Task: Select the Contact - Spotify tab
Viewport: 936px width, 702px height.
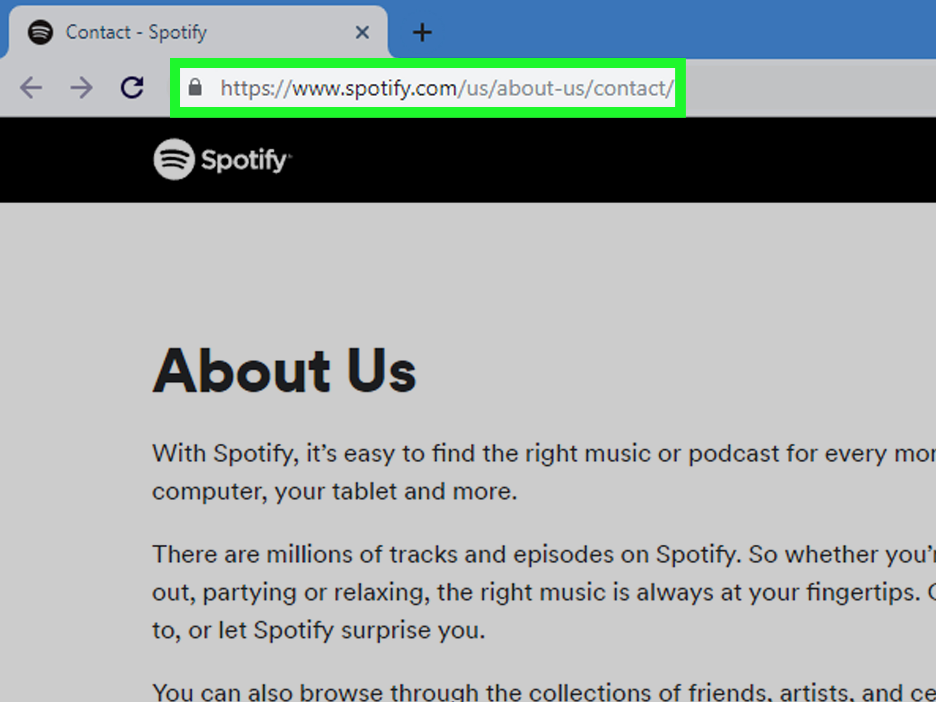Action: (198, 32)
